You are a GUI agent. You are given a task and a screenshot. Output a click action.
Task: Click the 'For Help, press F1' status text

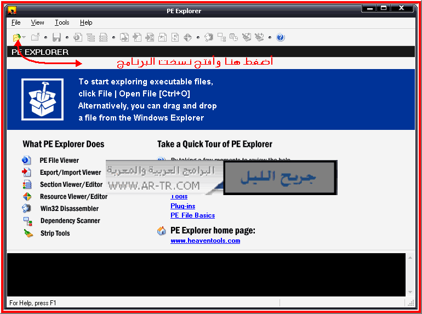(32, 303)
